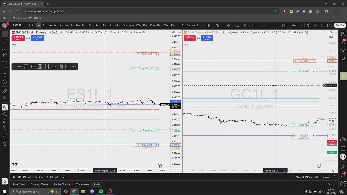Select the YTD date range
This screenshot has width=347, height=195.
click(41, 177)
